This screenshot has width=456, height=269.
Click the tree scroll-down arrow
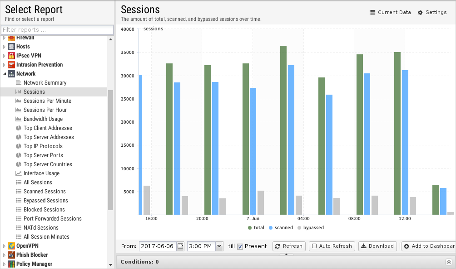(x=110, y=265)
